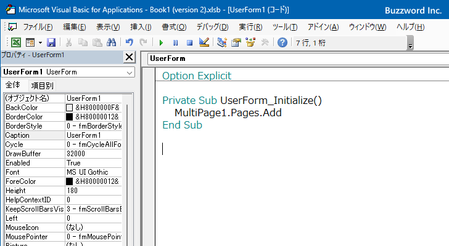Image resolution: width=449 pixels, height=246 pixels.
Task: Undo the last action
Action: pos(130,42)
